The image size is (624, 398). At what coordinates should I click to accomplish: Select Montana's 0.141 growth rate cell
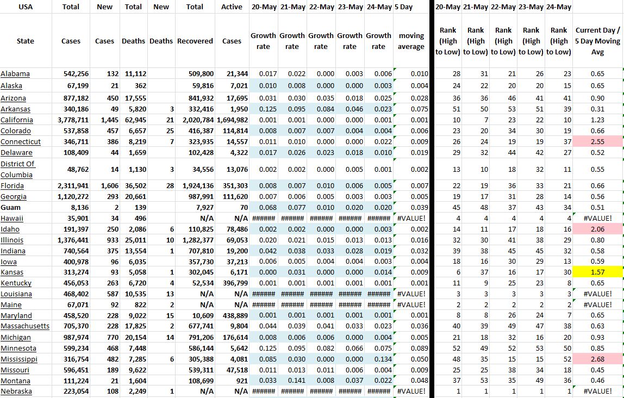292,381
